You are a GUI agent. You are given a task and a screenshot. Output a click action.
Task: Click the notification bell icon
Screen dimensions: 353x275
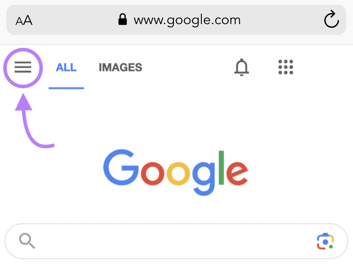click(x=241, y=67)
